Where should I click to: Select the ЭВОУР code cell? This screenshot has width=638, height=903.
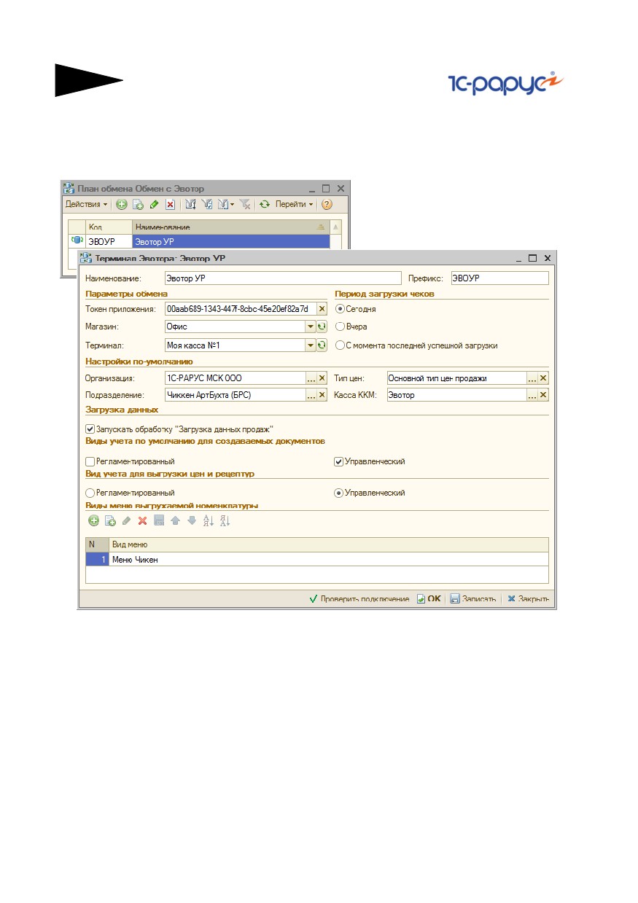tap(109, 241)
